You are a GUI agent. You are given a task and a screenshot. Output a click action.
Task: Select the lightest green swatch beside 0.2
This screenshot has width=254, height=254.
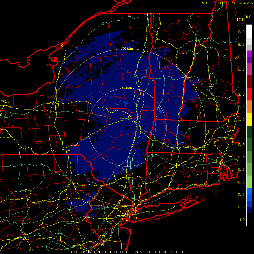point(249,182)
